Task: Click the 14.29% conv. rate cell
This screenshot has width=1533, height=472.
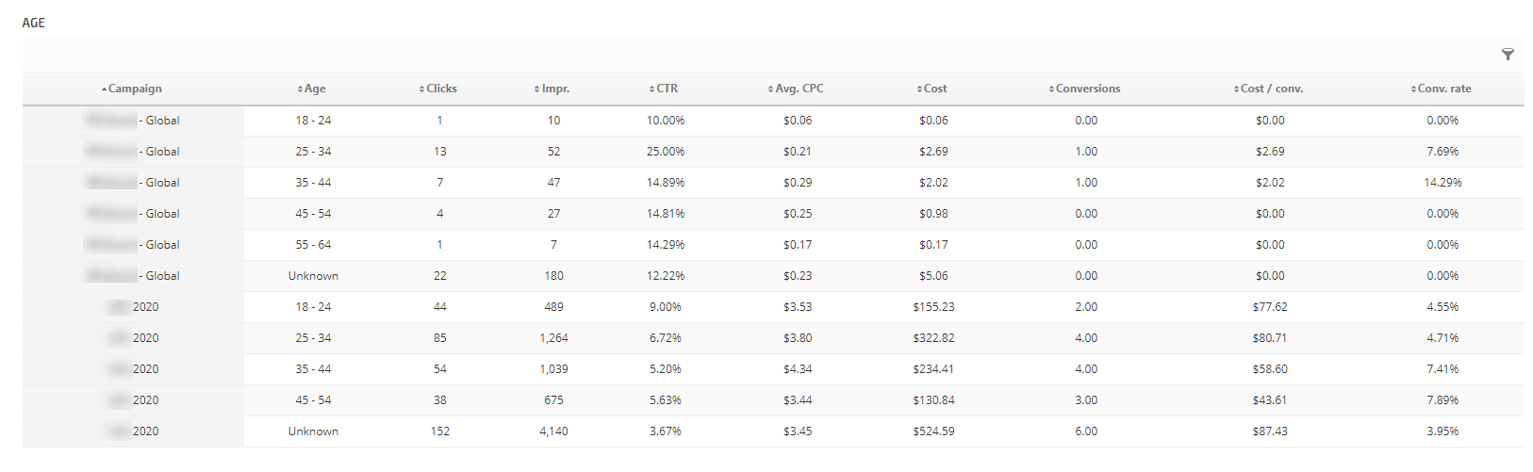Action: tap(1442, 183)
